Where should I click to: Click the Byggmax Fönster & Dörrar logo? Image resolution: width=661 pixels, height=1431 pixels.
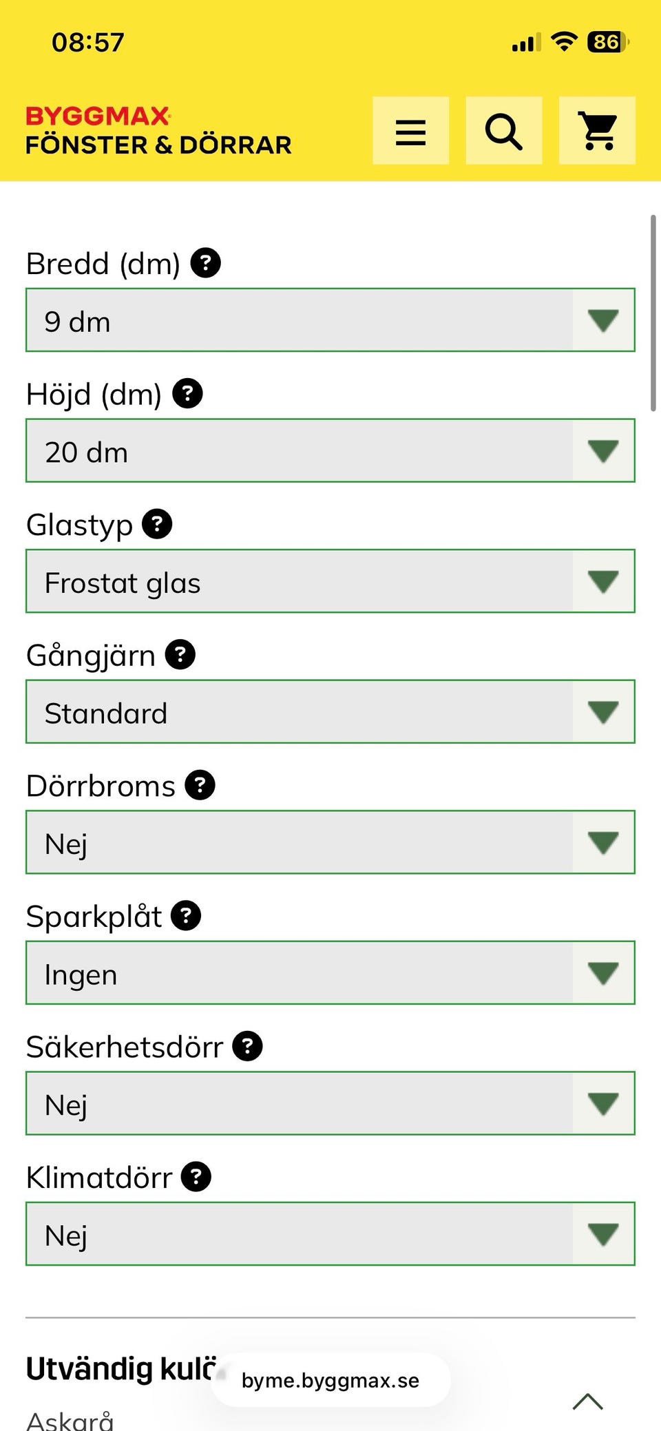coord(158,131)
